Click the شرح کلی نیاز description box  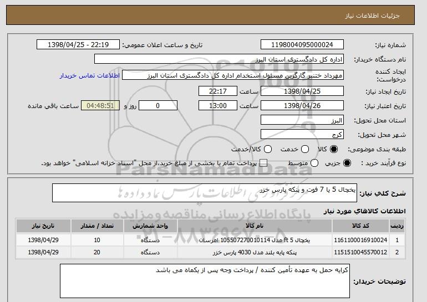[x=205, y=193]
